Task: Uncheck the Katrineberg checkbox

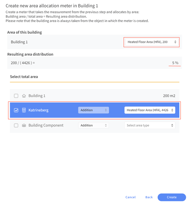Action: (x=16, y=110)
